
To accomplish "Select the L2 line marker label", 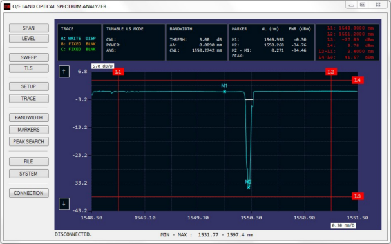I will 331,72.
